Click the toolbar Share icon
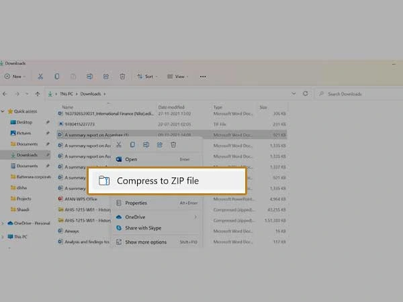The width and height of the screenshot is (403, 302). pos(106,77)
